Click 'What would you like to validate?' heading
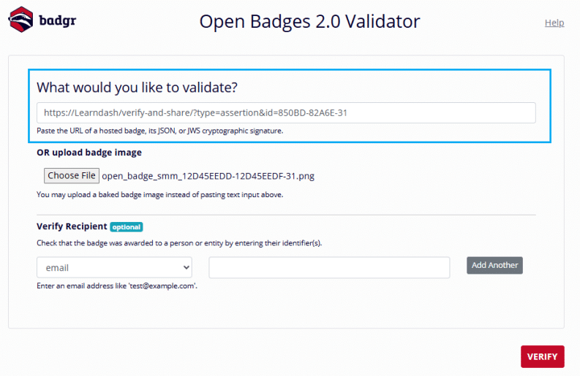This screenshot has height=376, width=580. (x=137, y=88)
